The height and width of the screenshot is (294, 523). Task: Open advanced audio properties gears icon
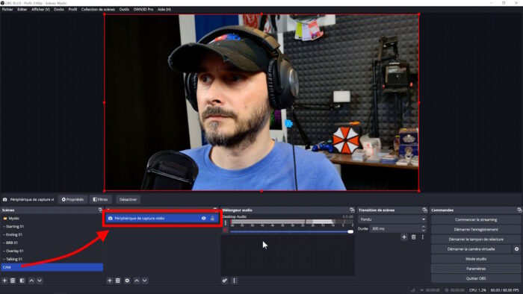[x=225, y=281]
